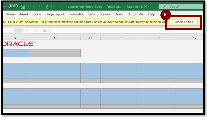Click the Enter checkmark in formula bar

(x=36, y=31)
